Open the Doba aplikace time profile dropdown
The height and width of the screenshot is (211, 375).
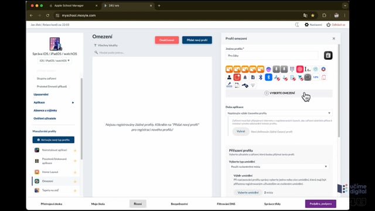pos(279,113)
